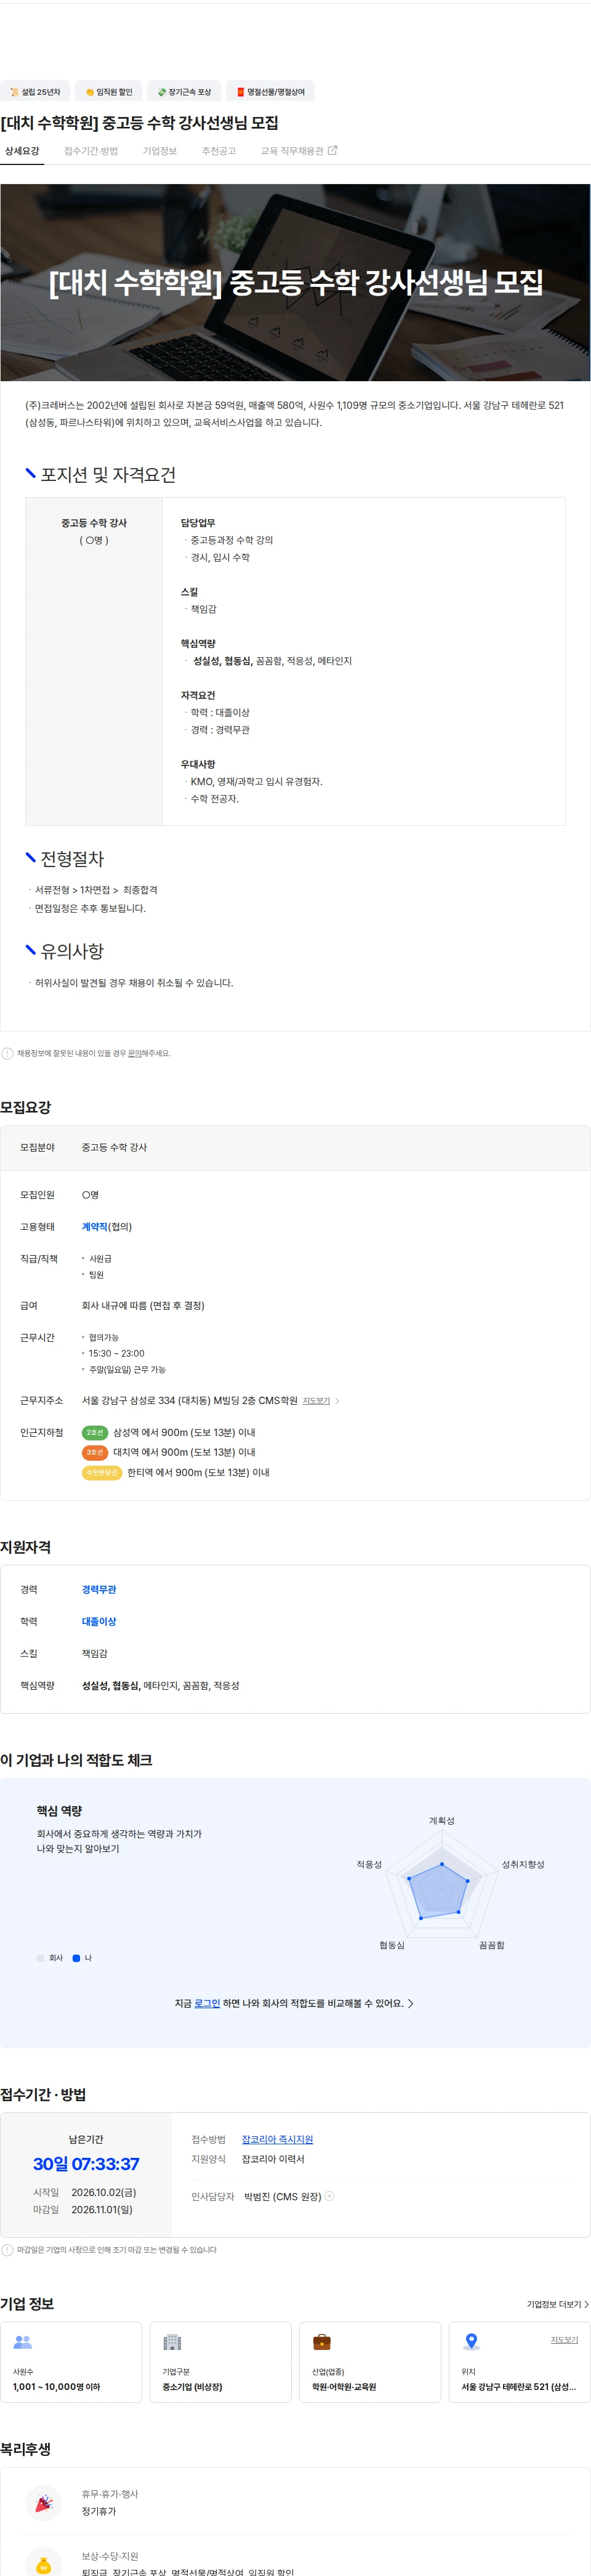Open 기업정보 더보기
Image resolution: width=591 pixels, height=2576 pixels.
[x=557, y=2304]
